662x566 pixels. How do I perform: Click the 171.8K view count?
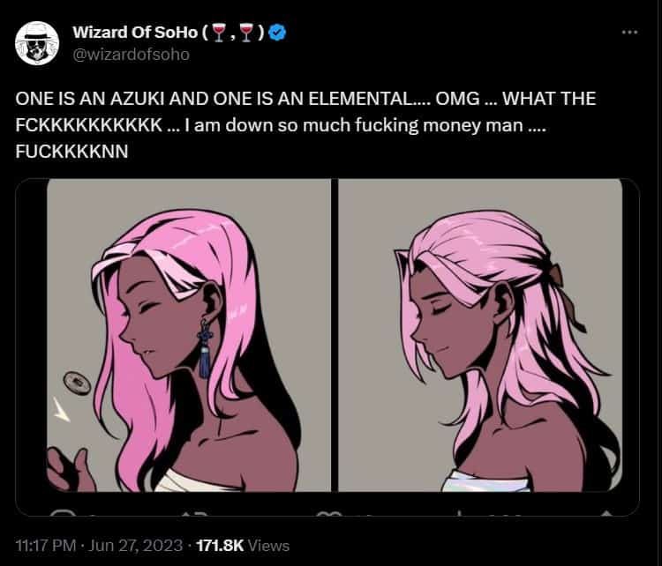(x=221, y=546)
